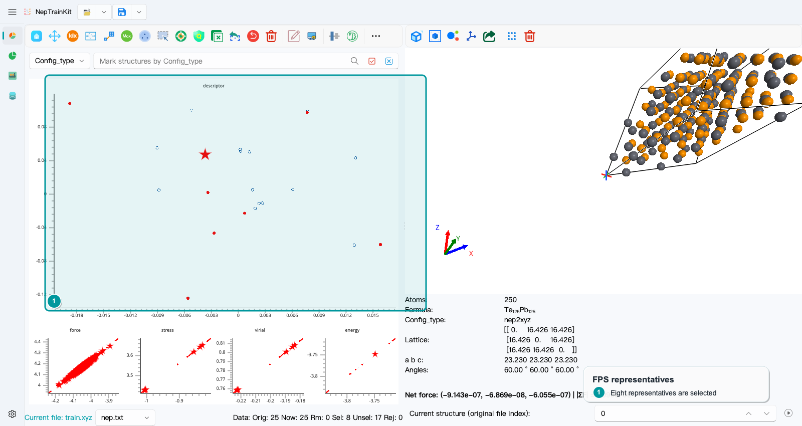Activate the rectangle selection tool

tap(163, 36)
